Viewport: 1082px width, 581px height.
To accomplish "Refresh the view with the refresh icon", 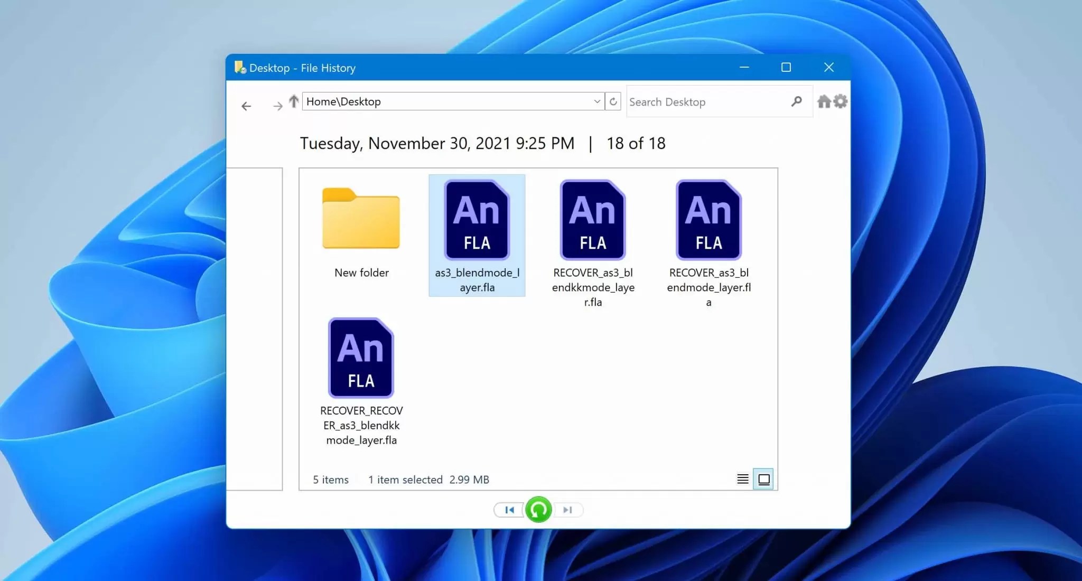I will pyautogui.click(x=613, y=101).
